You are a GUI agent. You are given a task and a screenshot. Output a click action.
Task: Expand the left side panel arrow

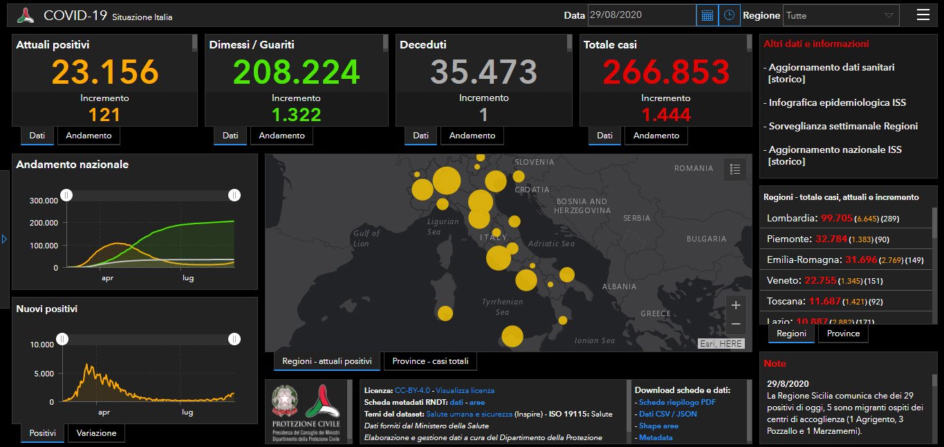(x=4, y=239)
